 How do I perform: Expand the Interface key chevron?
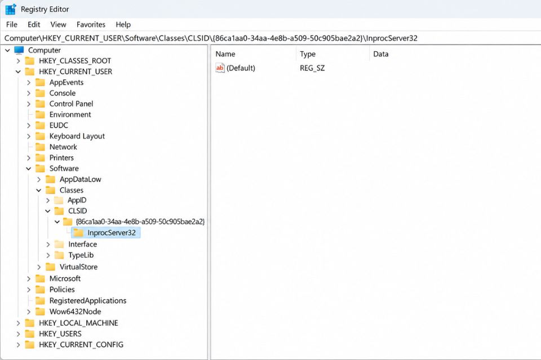48,245
